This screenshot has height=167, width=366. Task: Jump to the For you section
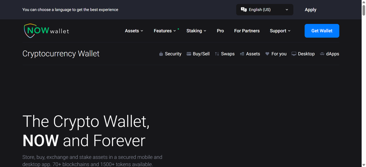(276, 54)
